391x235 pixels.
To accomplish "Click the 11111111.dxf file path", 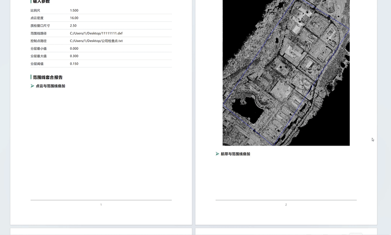I will (x=96, y=33).
